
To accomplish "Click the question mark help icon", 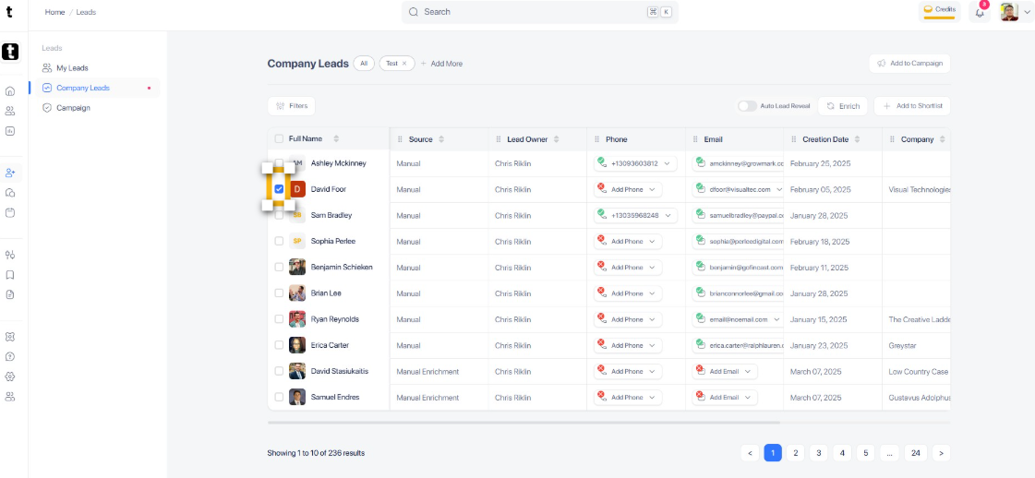I will 10,357.
